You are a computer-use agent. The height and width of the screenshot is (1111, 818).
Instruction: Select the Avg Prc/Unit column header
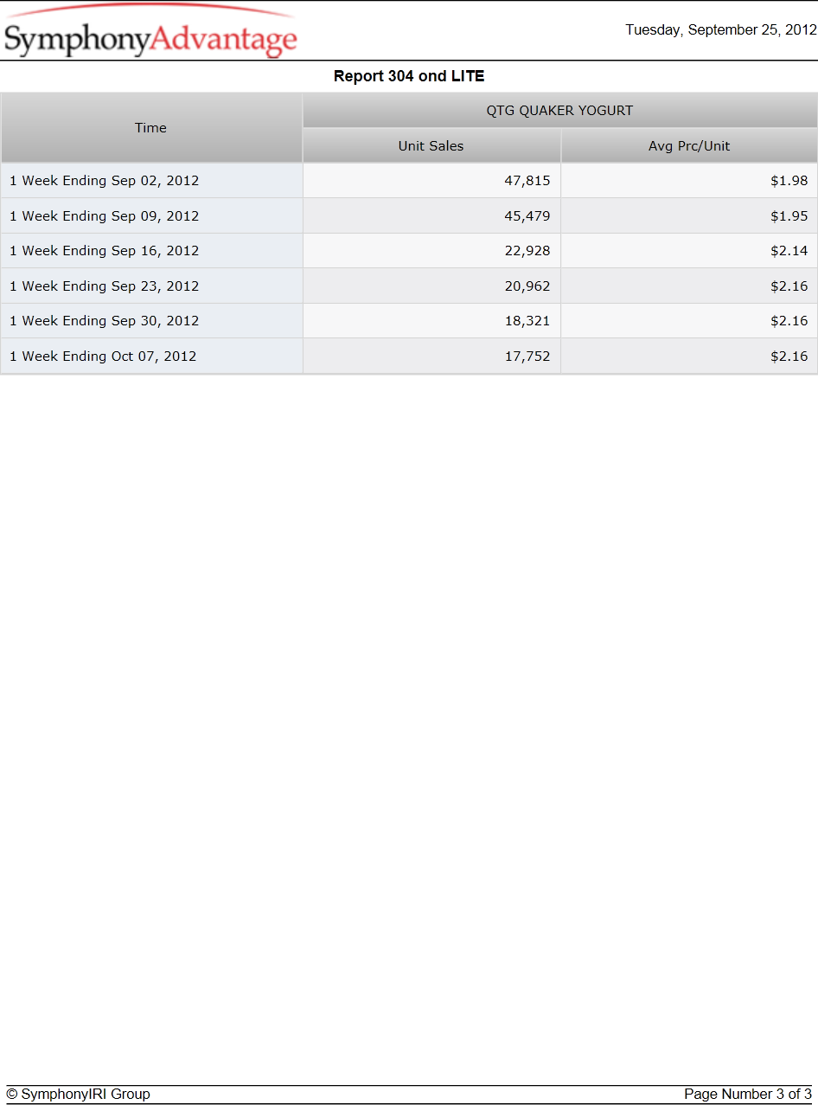coord(689,146)
